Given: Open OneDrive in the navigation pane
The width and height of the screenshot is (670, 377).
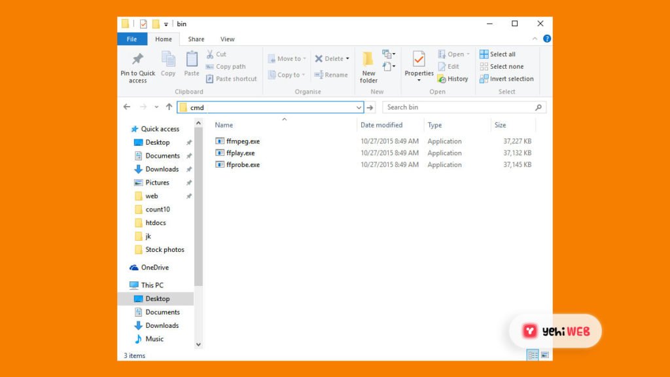Looking at the screenshot, I should pos(154,268).
